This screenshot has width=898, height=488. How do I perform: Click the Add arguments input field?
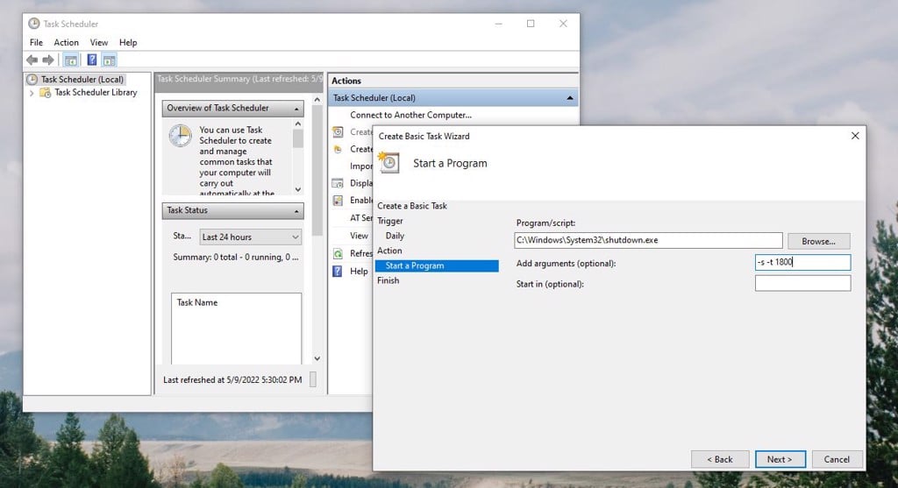tap(803, 262)
